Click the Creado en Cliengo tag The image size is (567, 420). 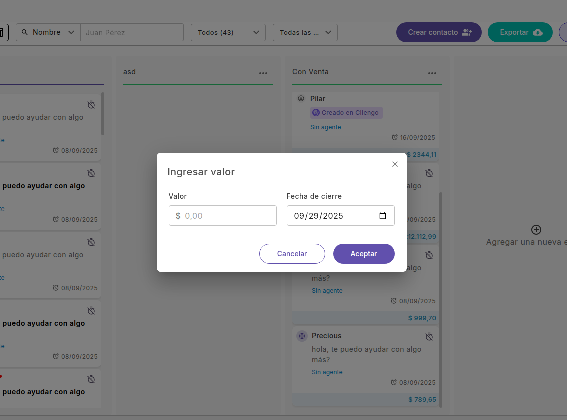click(x=346, y=113)
